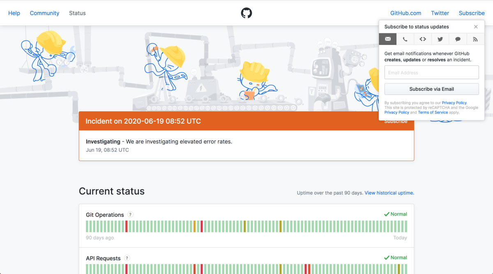
Task: Select the Twitter subscription icon
Action: click(440, 39)
